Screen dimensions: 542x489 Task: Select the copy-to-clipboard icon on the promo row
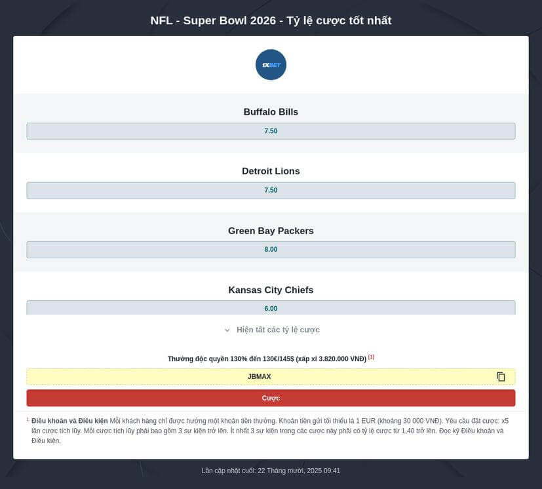[x=501, y=376]
